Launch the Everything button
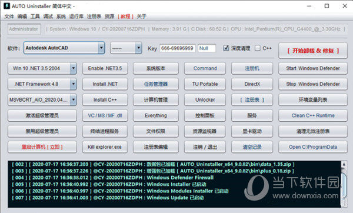Image resolution: width=353 pixels, height=213 pixels. pos(156,115)
